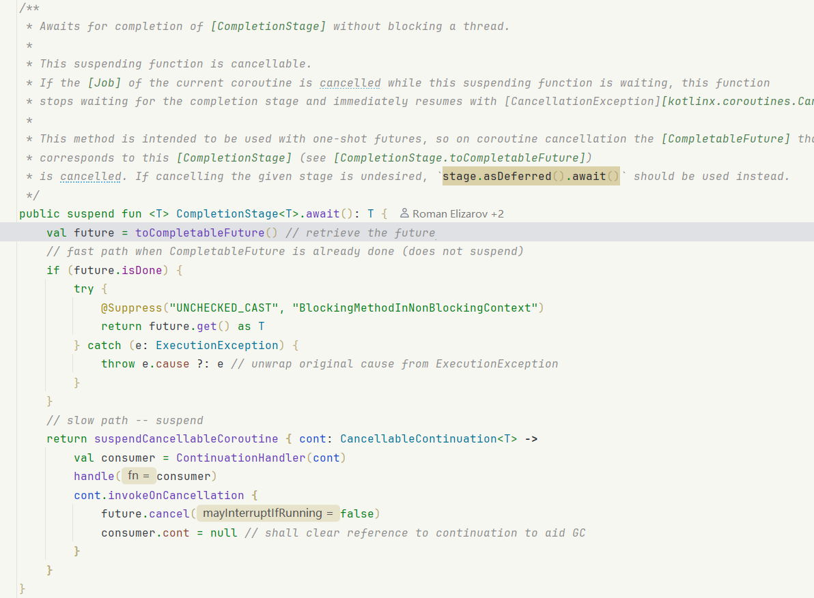Click the CancellableContinuation<T> type
Image resolution: width=814 pixels, height=598 pixels.
point(428,439)
